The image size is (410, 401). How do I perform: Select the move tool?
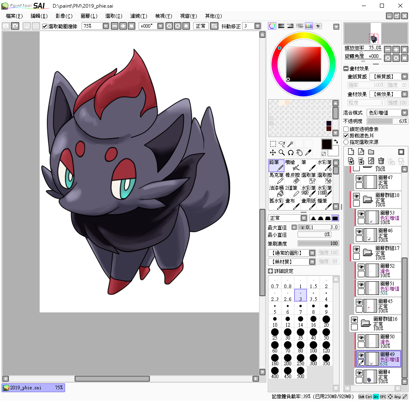coord(273,153)
